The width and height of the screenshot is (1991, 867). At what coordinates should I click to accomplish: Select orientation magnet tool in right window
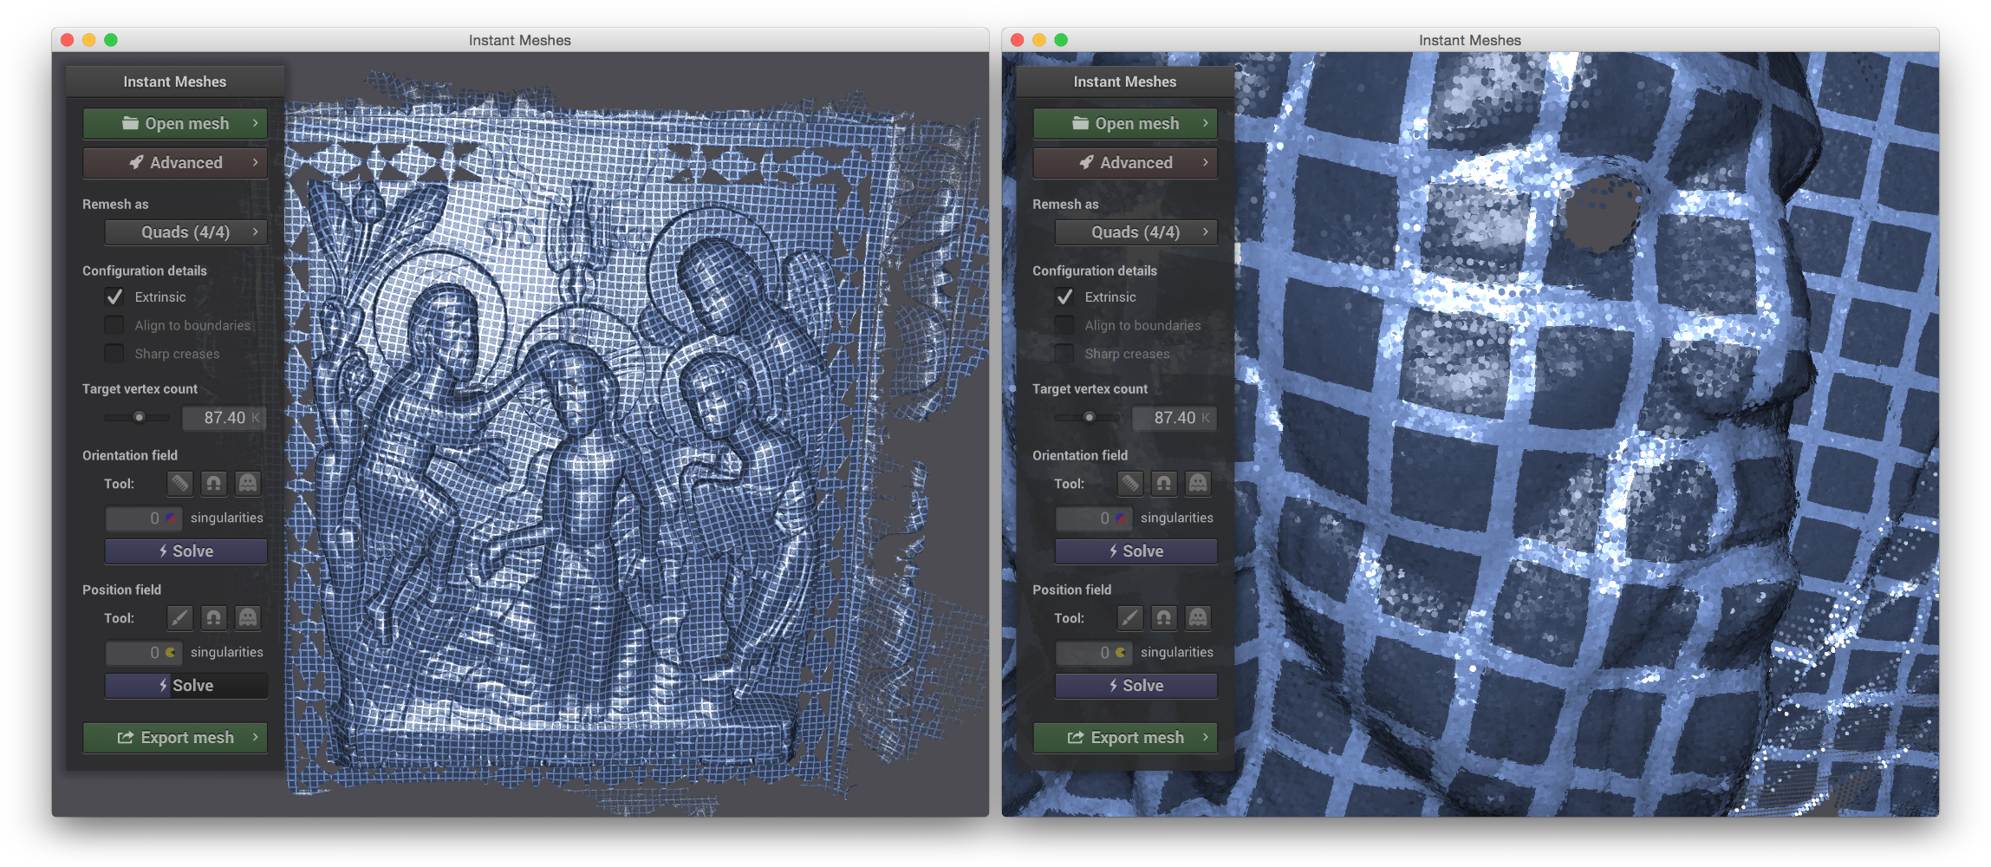1163,483
